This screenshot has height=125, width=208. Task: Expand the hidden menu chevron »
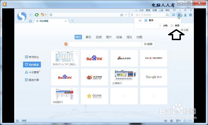136,10
